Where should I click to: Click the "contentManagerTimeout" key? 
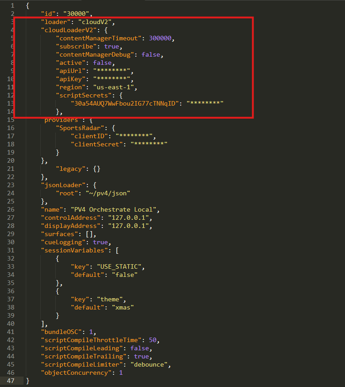pos(99,38)
